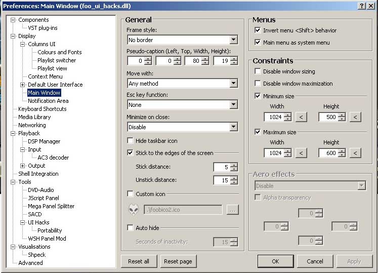Decrease Unstick distance with down arrow
Viewport: 378px width, 273px height.
click(x=233, y=182)
